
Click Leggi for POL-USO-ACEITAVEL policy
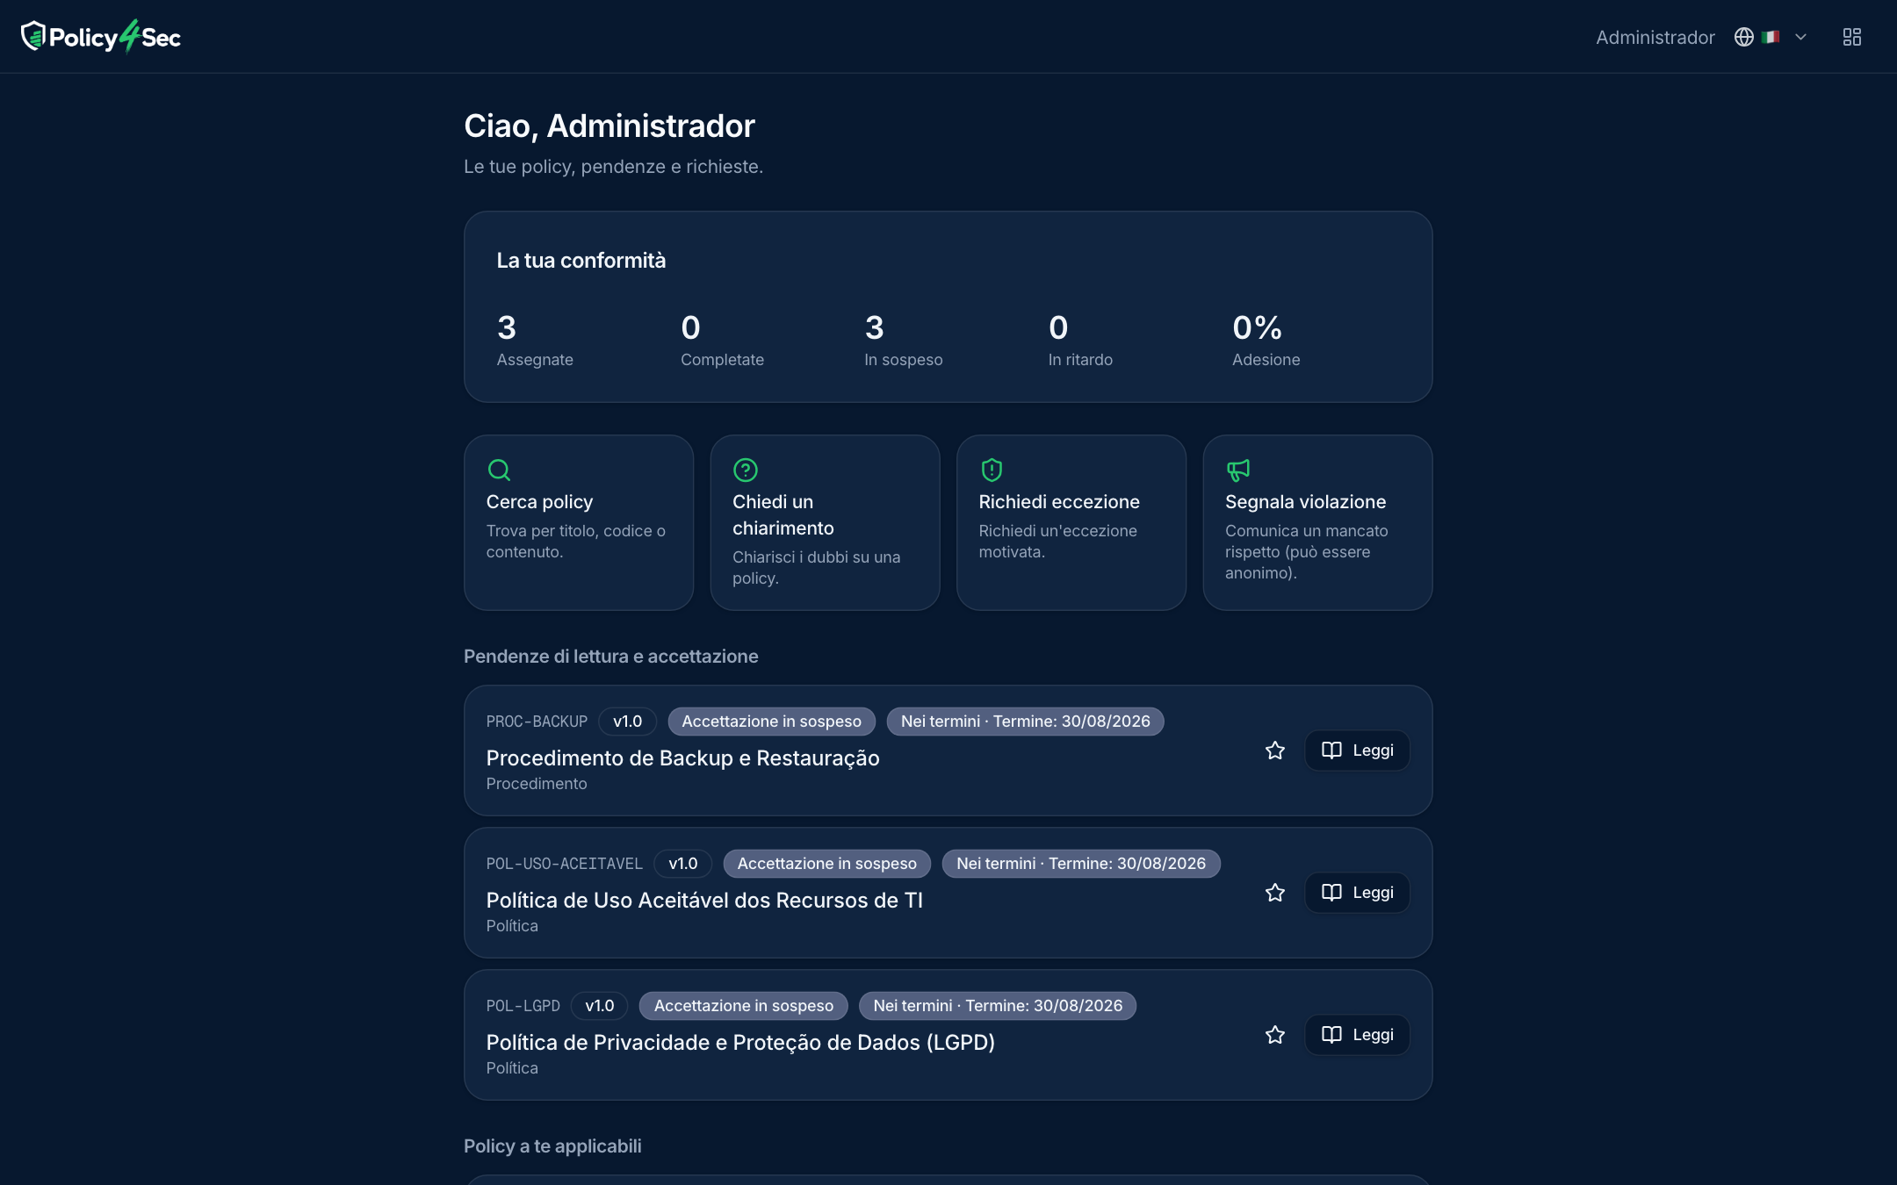1357,893
